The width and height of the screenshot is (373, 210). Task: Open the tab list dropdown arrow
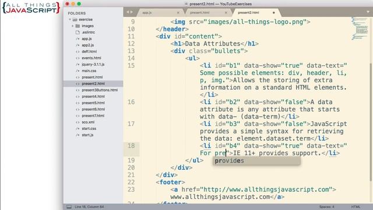(x=368, y=12)
